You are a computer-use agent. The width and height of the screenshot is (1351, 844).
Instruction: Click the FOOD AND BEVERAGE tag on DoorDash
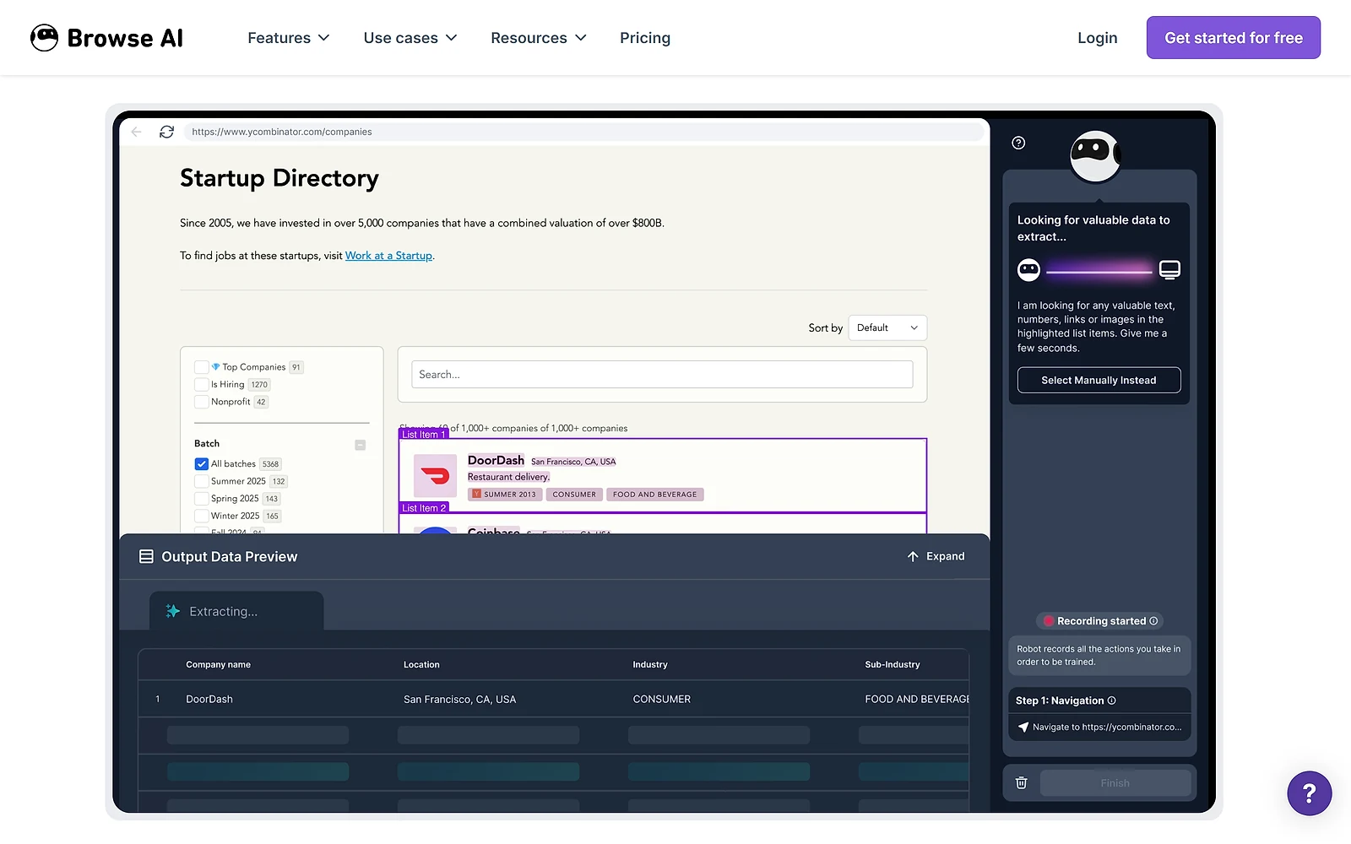tap(655, 495)
